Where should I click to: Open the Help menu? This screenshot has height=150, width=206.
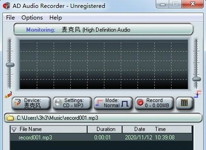[x=56, y=18]
